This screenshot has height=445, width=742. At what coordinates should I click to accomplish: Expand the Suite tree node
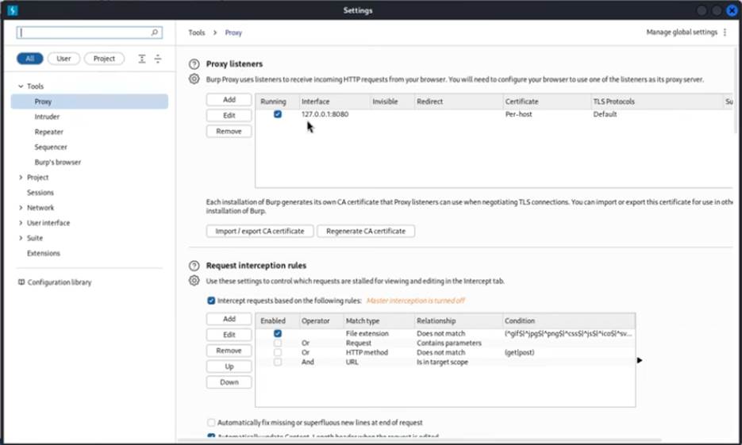coord(21,238)
